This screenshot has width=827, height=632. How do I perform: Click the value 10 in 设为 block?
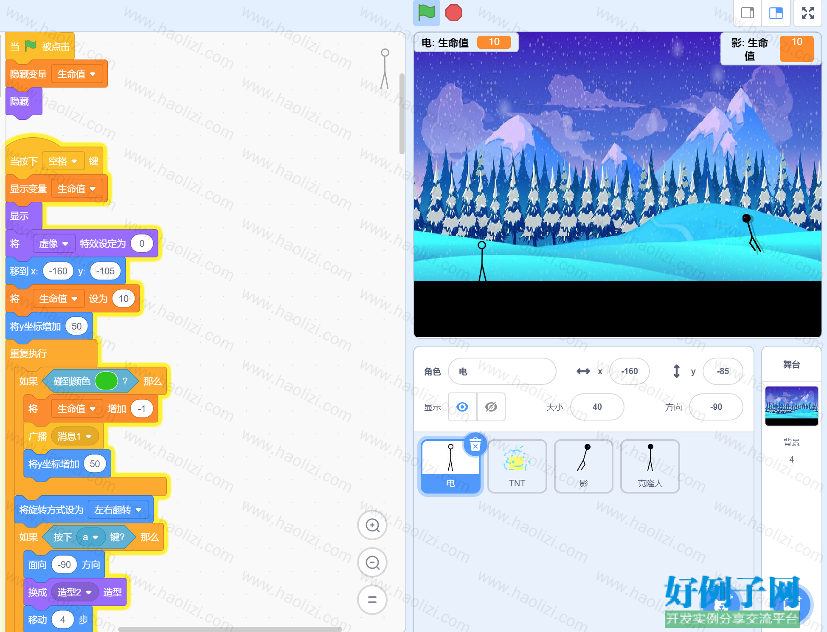tap(124, 299)
